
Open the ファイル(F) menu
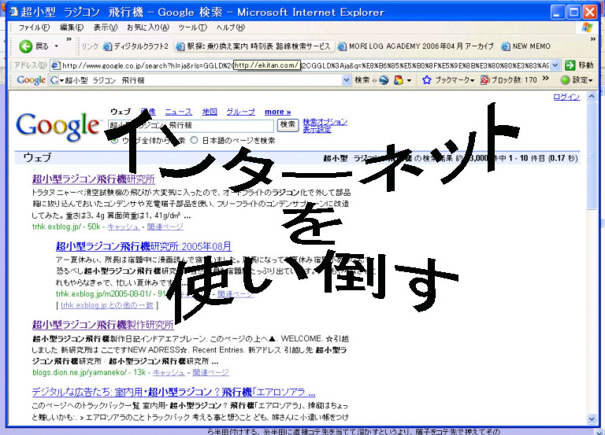point(35,28)
